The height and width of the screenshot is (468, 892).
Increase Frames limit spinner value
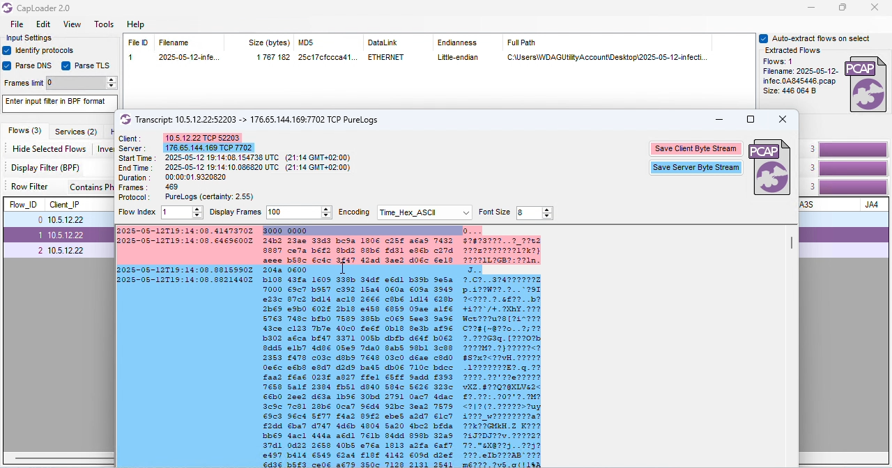pyautogui.click(x=112, y=80)
